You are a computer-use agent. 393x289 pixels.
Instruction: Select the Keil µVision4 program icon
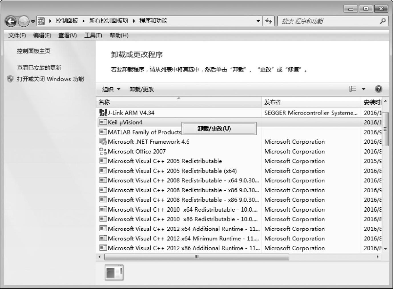103,122
